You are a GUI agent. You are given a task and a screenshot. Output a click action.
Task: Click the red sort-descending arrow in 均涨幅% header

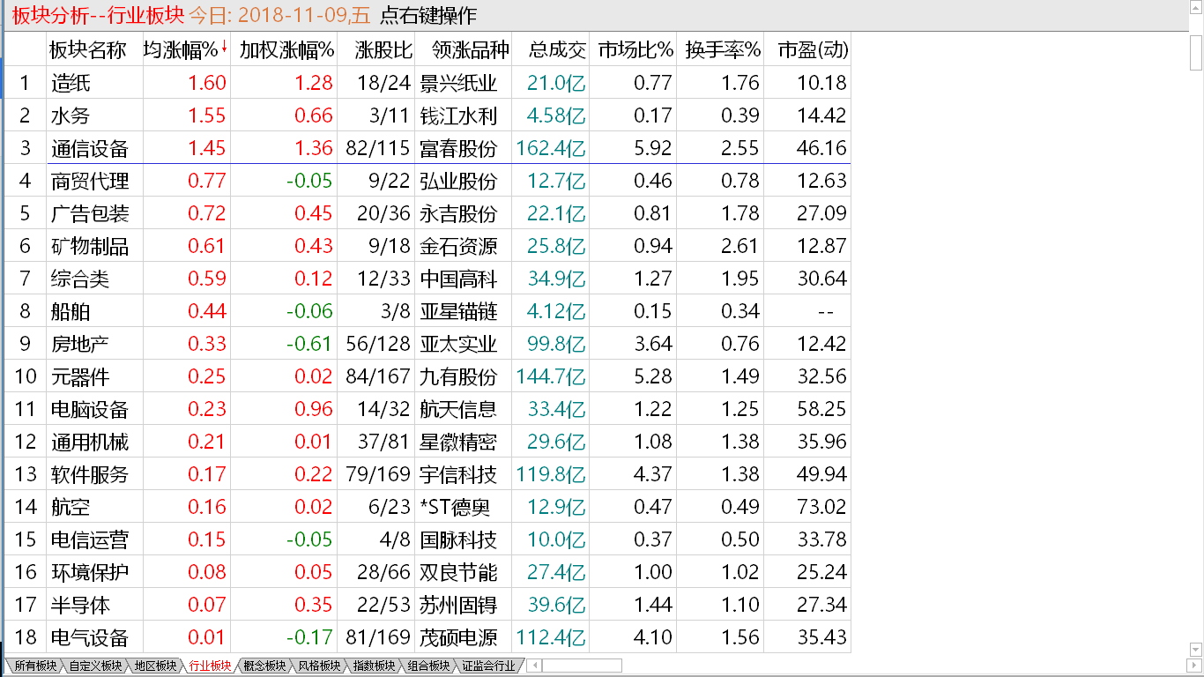click(x=225, y=47)
